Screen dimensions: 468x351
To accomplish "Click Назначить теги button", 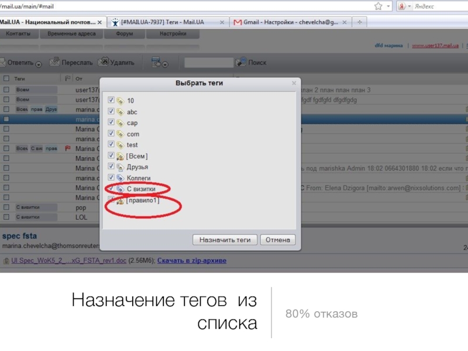I will (x=225, y=240).
